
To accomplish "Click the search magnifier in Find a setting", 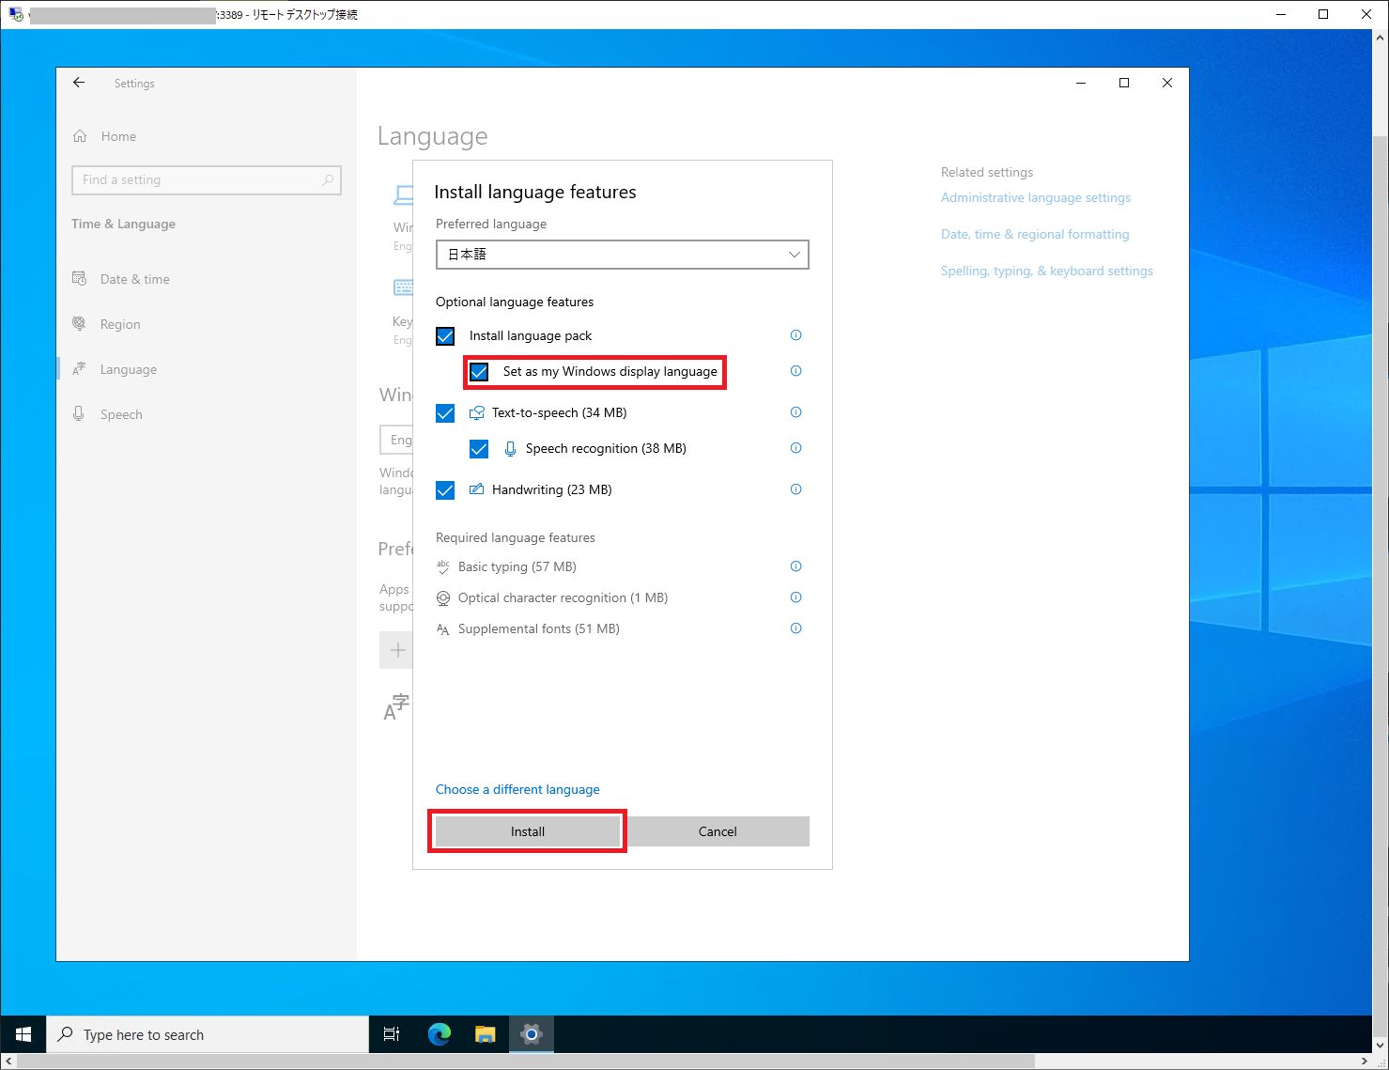I will (328, 179).
